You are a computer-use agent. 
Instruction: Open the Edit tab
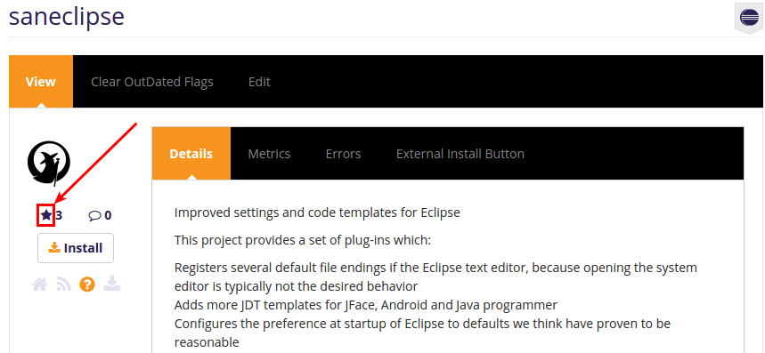coord(259,81)
